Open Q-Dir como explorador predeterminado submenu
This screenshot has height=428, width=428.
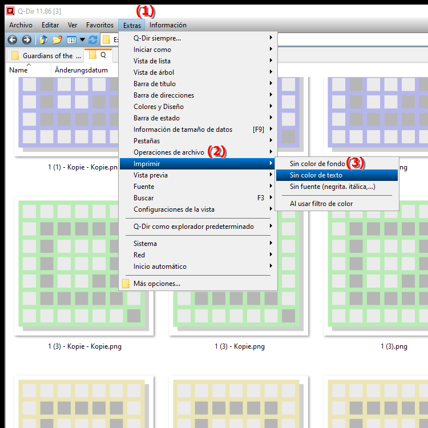(x=199, y=227)
